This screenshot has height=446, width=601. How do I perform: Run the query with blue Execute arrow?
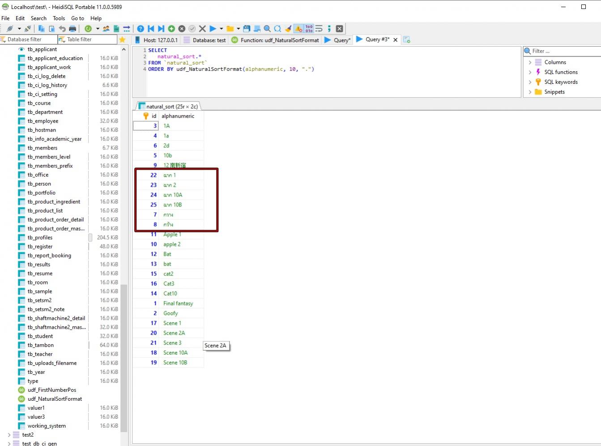point(213,29)
